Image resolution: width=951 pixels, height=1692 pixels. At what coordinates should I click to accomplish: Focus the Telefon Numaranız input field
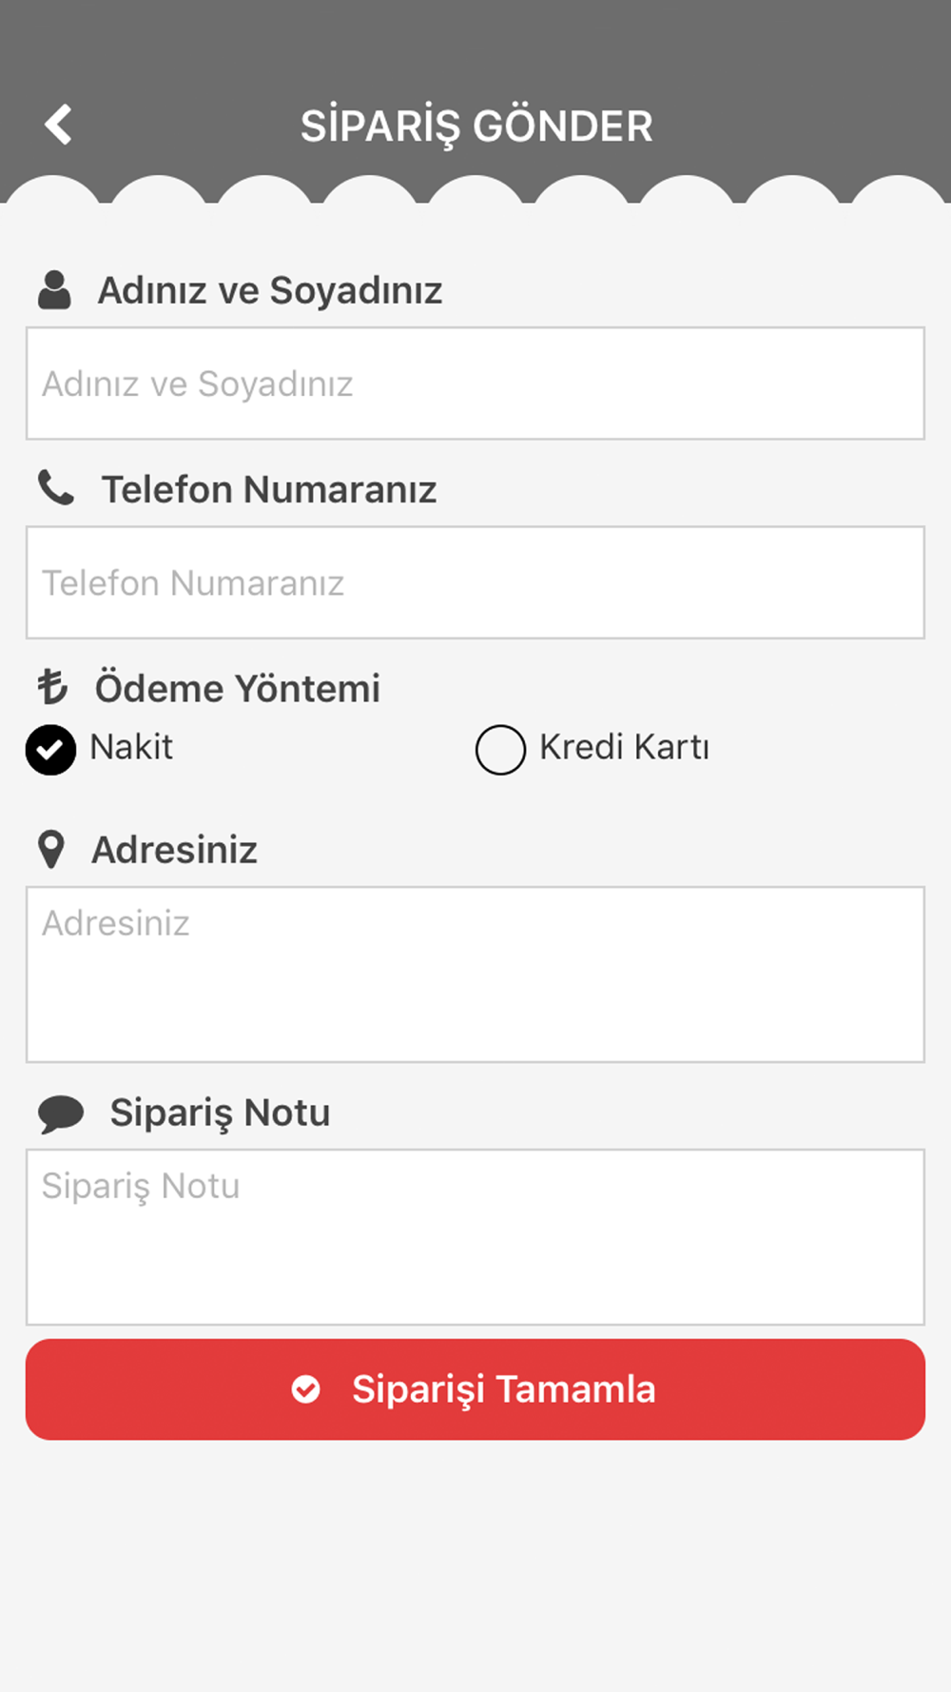[x=475, y=582]
